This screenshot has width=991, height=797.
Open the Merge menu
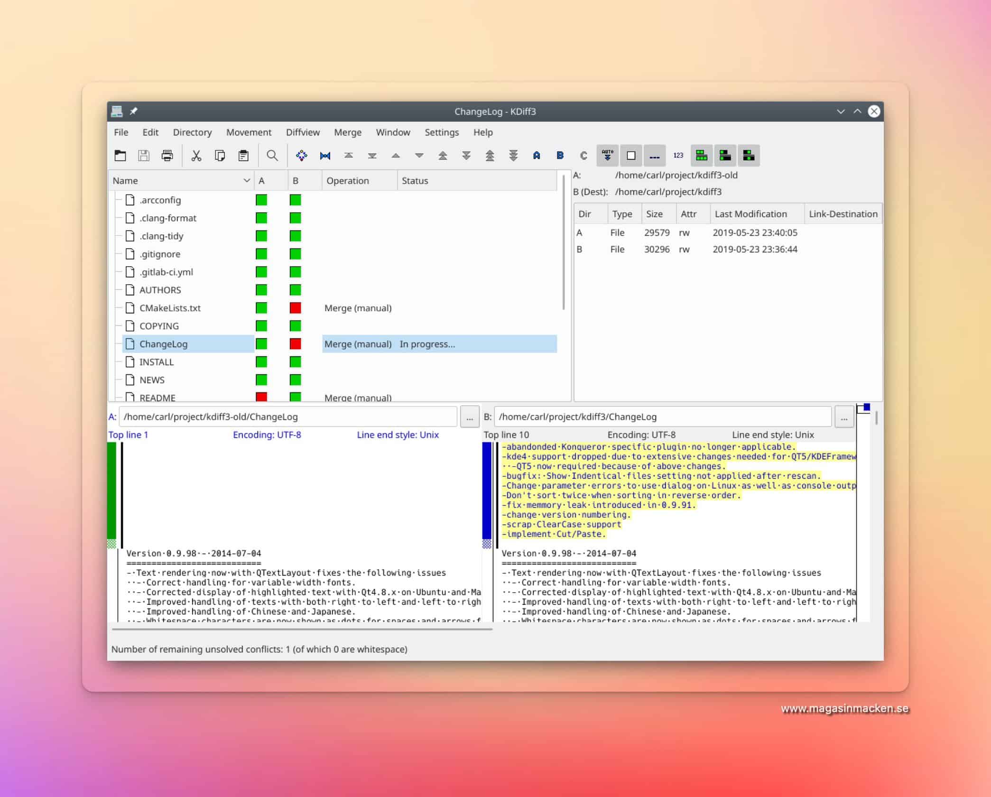348,132
